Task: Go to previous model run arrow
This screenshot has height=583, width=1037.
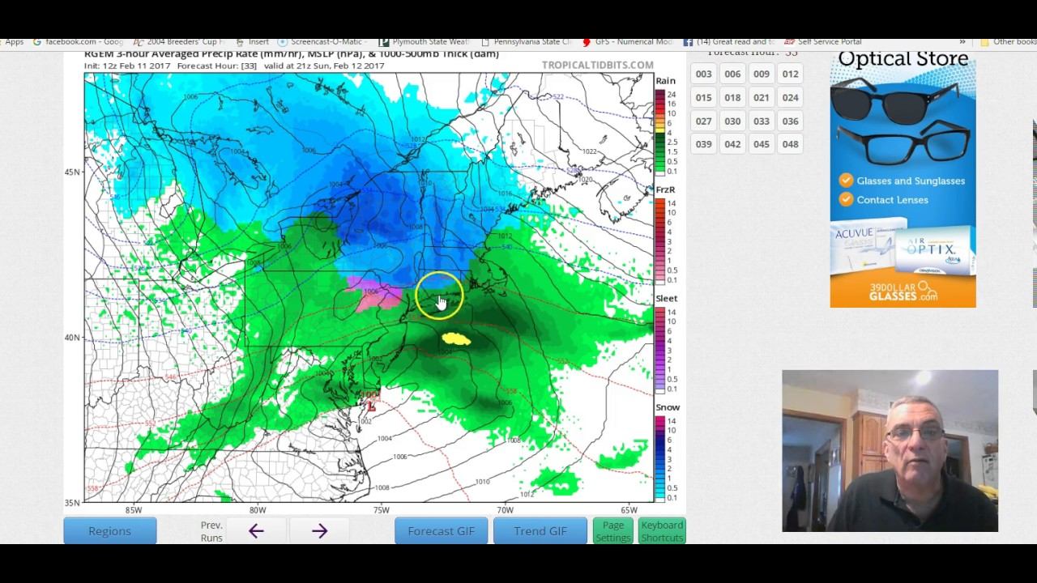Action: 256,531
